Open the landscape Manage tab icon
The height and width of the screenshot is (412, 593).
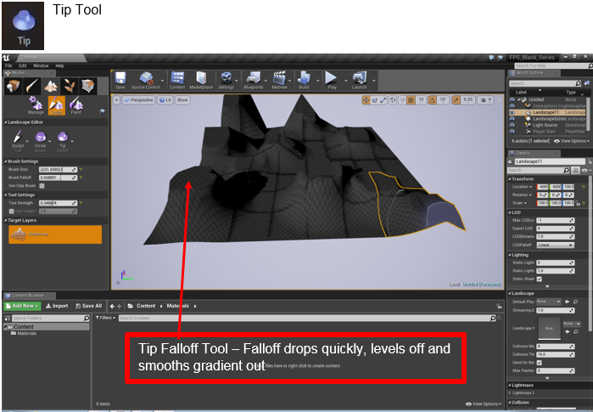36,104
